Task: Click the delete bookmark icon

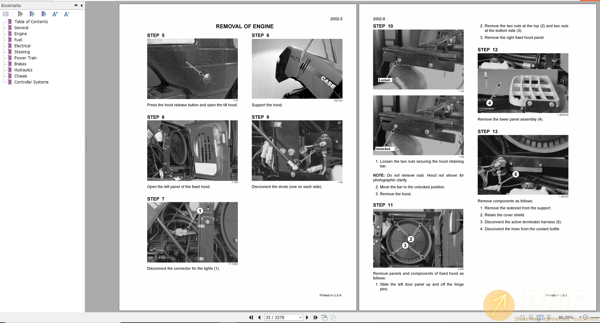Action: coord(20,14)
